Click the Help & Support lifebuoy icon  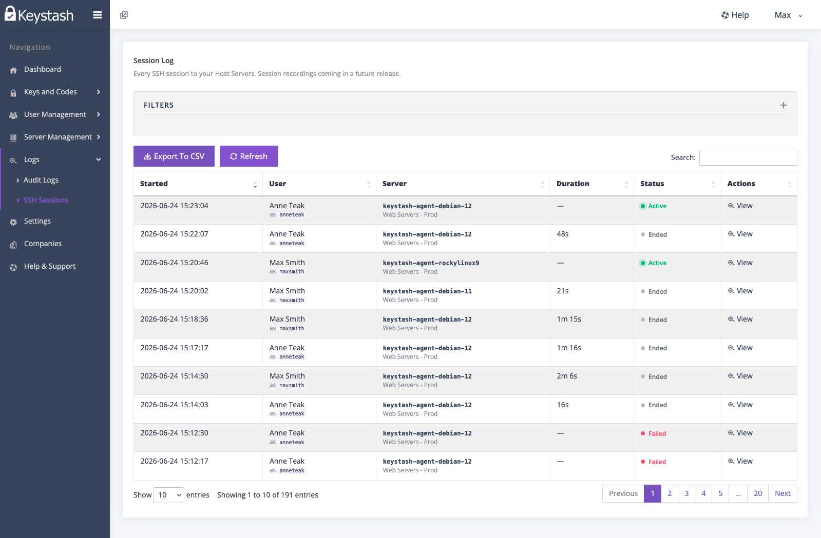coord(13,267)
